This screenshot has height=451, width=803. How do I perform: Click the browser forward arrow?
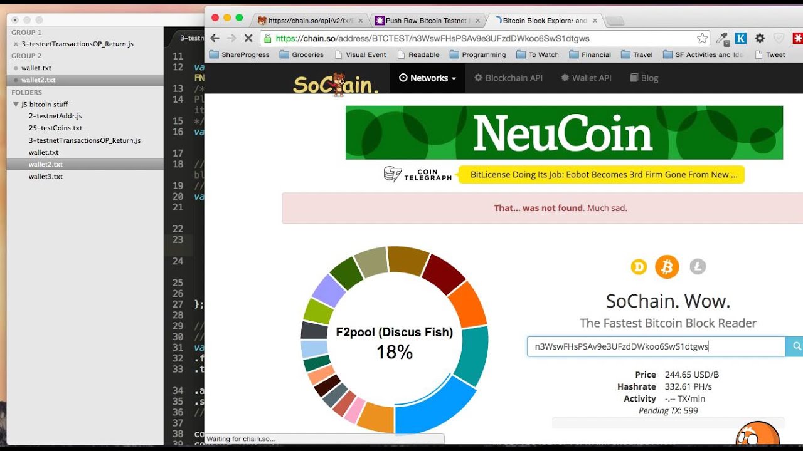pyautogui.click(x=231, y=38)
